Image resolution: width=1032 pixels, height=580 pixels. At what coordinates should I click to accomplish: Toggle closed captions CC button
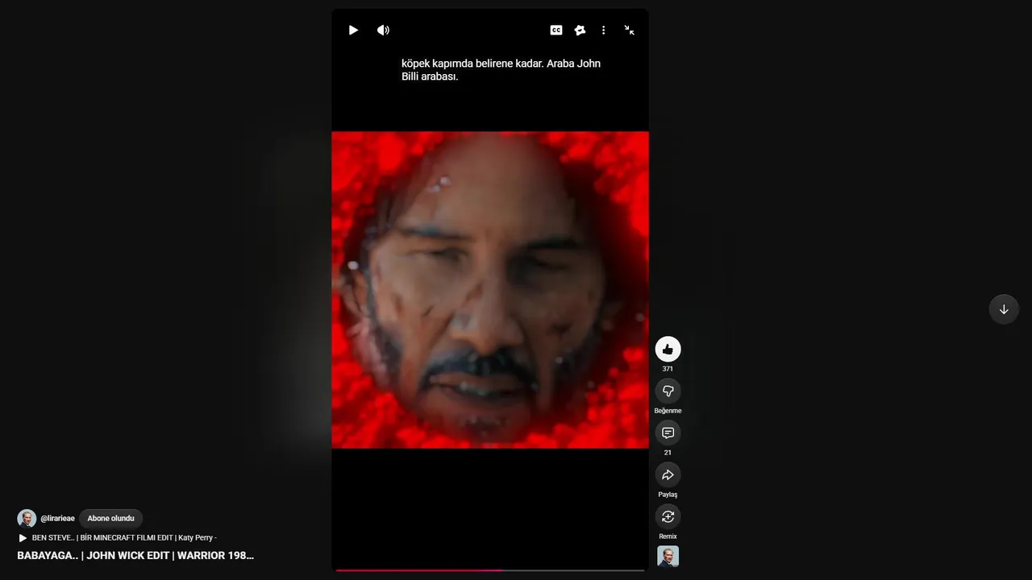(556, 30)
